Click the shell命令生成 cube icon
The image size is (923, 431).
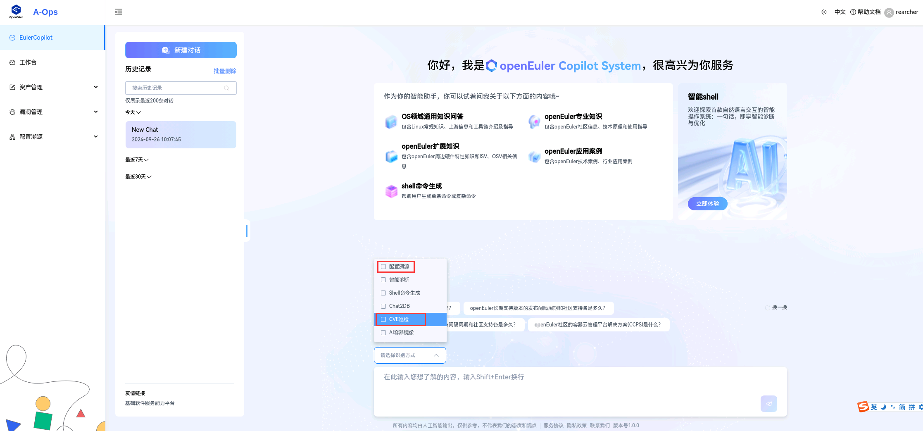391,191
